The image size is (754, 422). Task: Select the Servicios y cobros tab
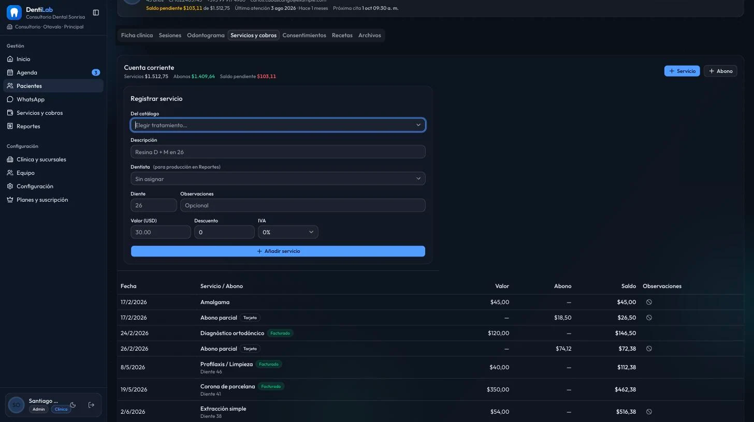coord(253,35)
